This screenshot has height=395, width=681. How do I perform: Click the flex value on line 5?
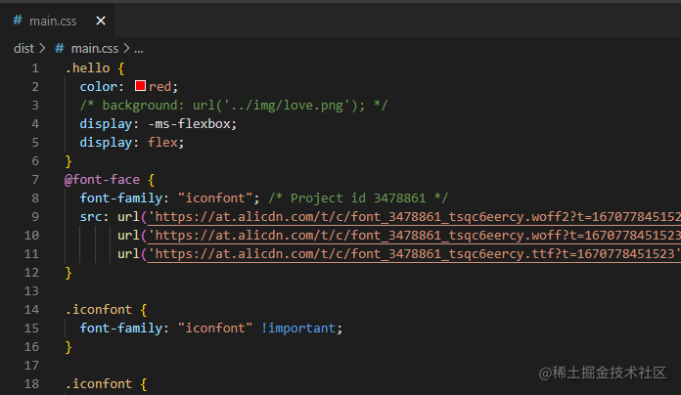tap(162, 143)
